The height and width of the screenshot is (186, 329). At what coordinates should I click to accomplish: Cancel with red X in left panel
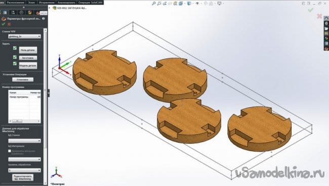tap(9, 24)
